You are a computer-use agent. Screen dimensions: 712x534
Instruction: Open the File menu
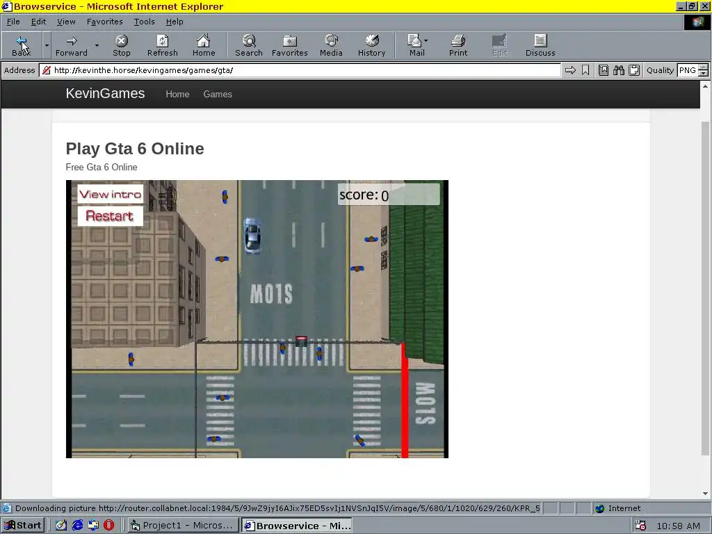[13, 22]
